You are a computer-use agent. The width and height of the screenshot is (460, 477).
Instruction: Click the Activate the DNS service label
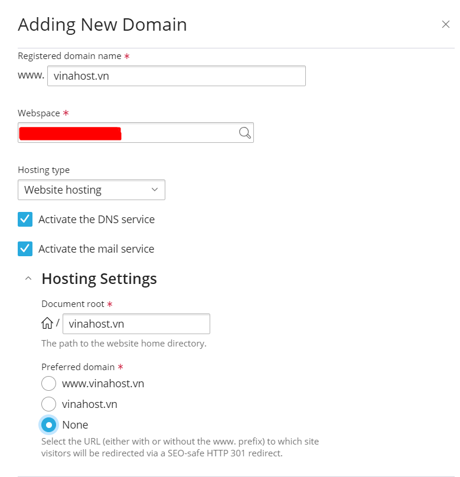[96, 220]
